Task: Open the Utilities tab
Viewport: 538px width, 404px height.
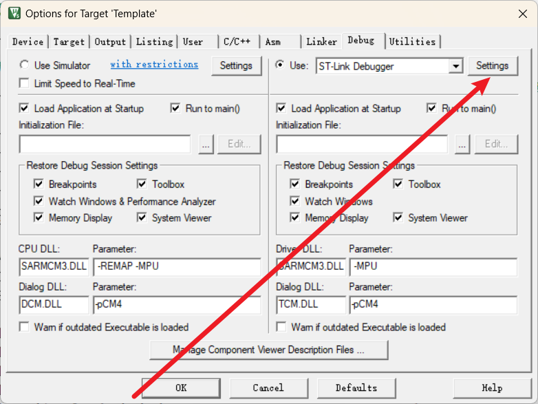Action: (413, 42)
